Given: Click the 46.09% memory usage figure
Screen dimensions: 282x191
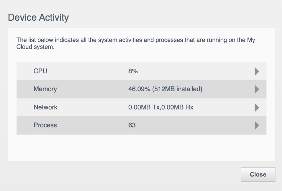Looking at the screenshot, I should [x=139, y=89].
